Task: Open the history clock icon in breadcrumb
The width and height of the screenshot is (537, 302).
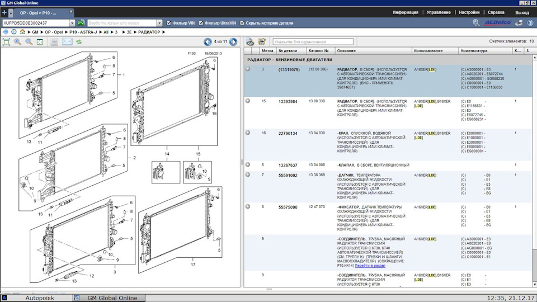Action: click(13, 32)
